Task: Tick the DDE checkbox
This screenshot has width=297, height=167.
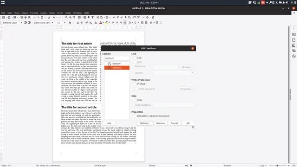Action: (x=135, y=62)
